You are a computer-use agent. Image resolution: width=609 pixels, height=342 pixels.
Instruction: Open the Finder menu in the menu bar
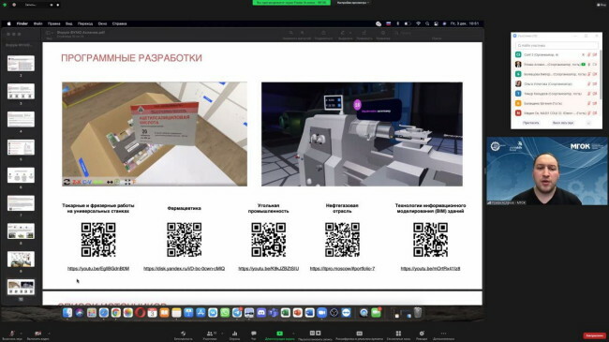pyautogui.click(x=22, y=23)
